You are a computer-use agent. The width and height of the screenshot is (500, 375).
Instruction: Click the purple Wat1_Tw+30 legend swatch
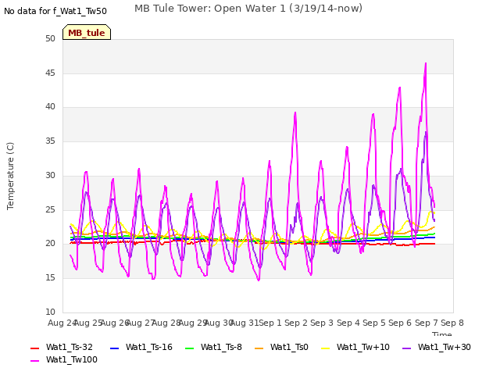pyautogui.click(x=406, y=348)
